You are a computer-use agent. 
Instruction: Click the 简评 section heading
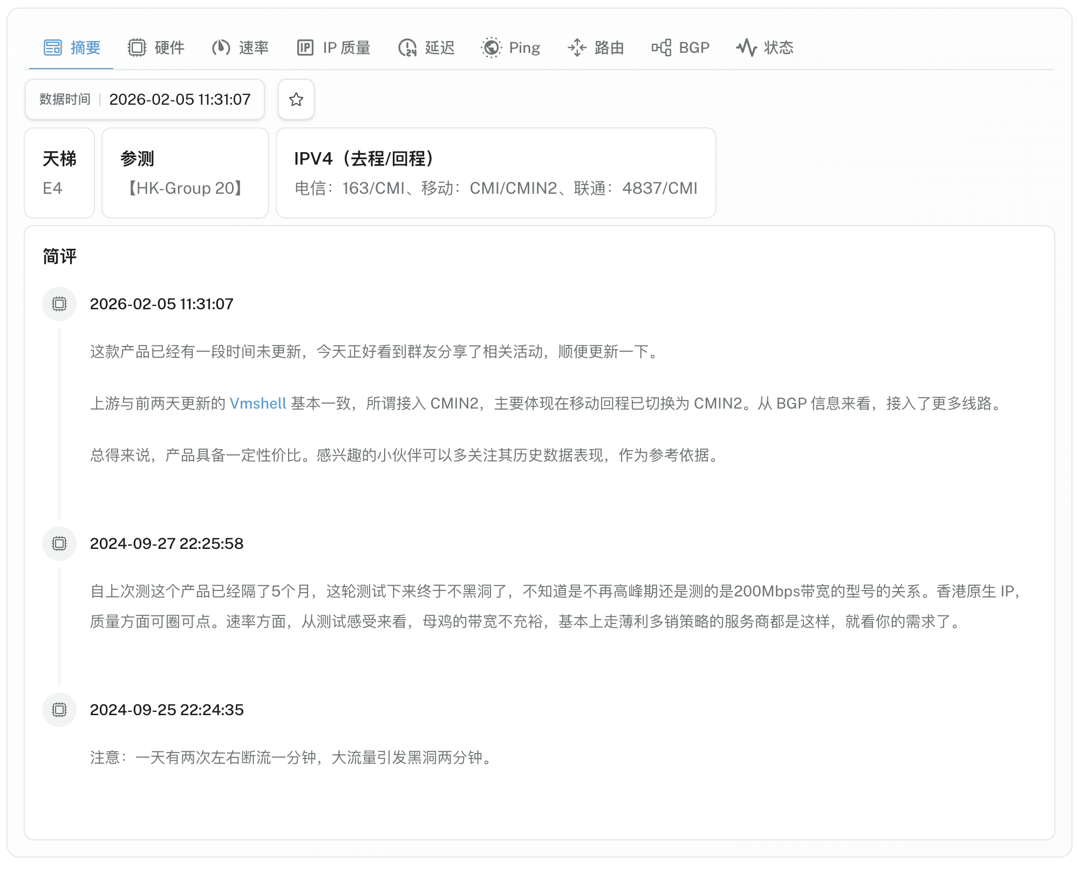pos(59,257)
